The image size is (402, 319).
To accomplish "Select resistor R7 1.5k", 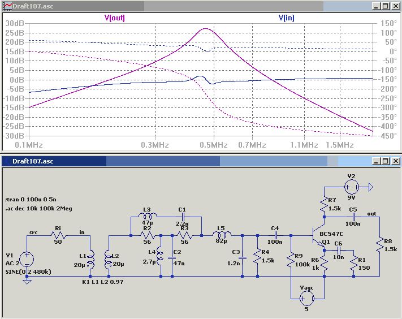I will [325, 204].
